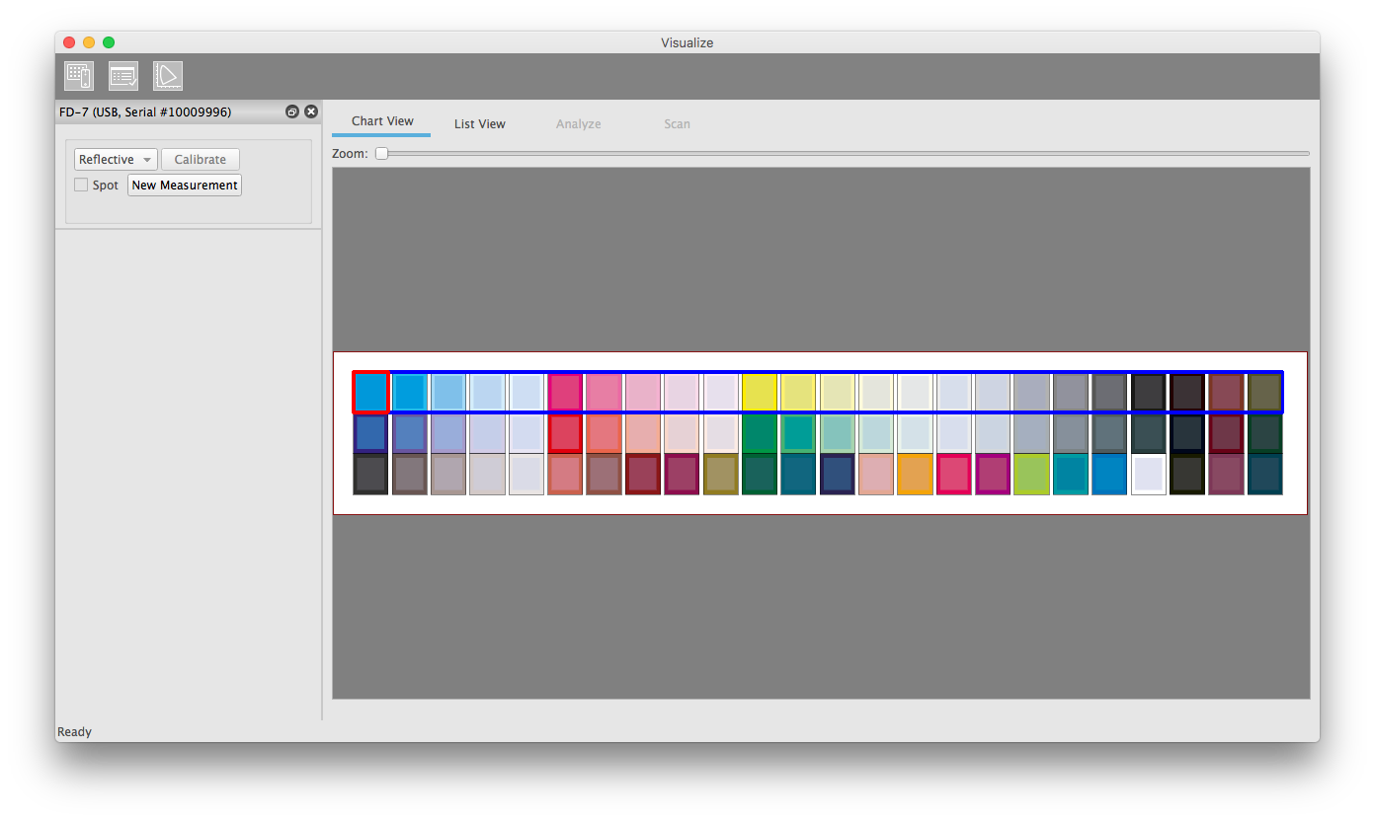The height and width of the screenshot is (821, 1375).
Task: Click the chart and instrument measurement toolbar icon
Action: 79,76
